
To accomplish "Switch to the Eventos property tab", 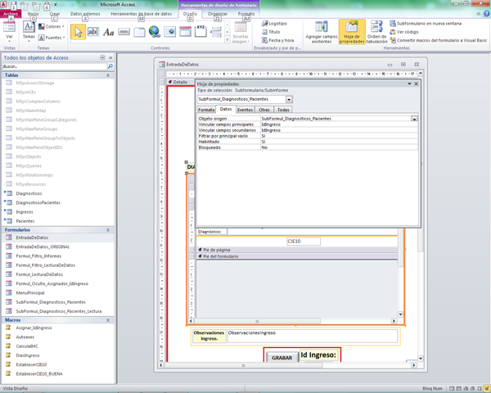I will pyautogui.click(x=245, y=109).
